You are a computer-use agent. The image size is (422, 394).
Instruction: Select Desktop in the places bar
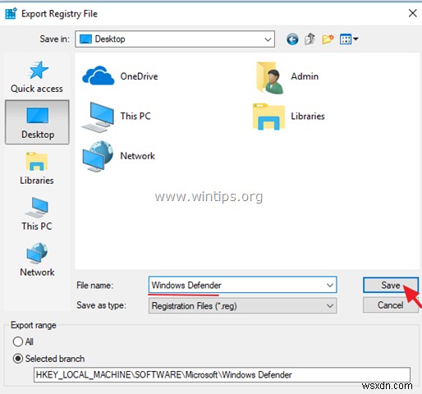[x=37, y=122]
